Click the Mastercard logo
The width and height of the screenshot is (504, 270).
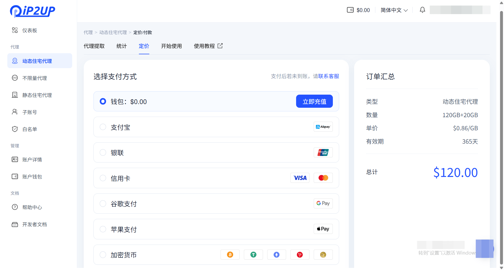323,178
